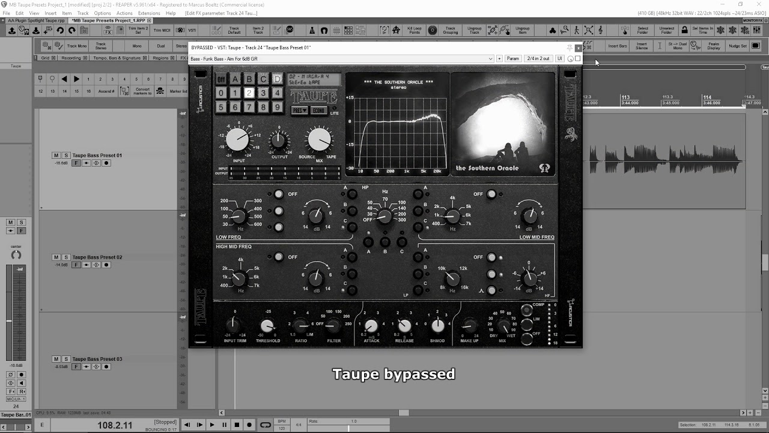Open the preset dropdown Bass - Funk Bass

point(341,58)
